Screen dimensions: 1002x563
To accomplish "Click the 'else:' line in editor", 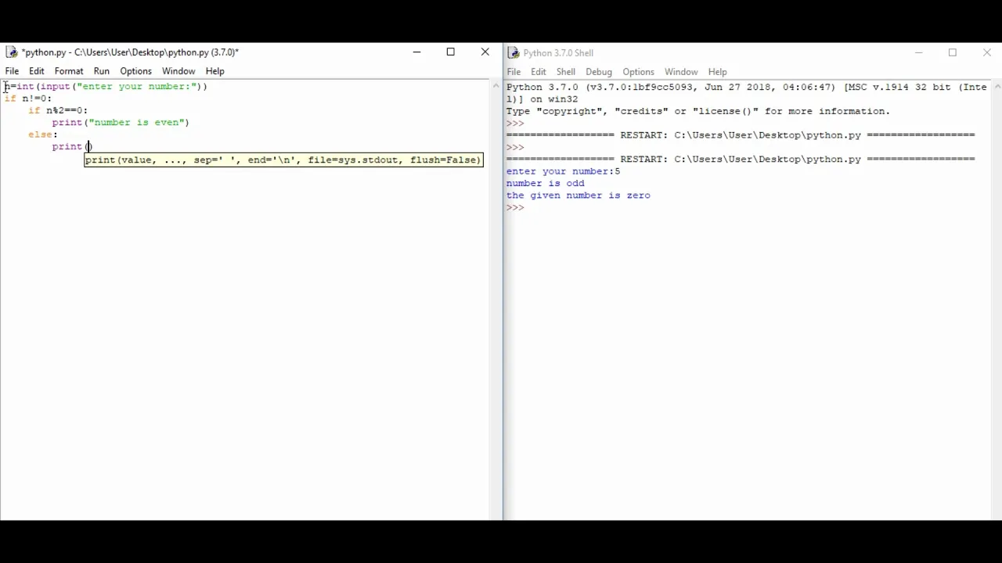I will pyautogui.click(x=43, y=134).
